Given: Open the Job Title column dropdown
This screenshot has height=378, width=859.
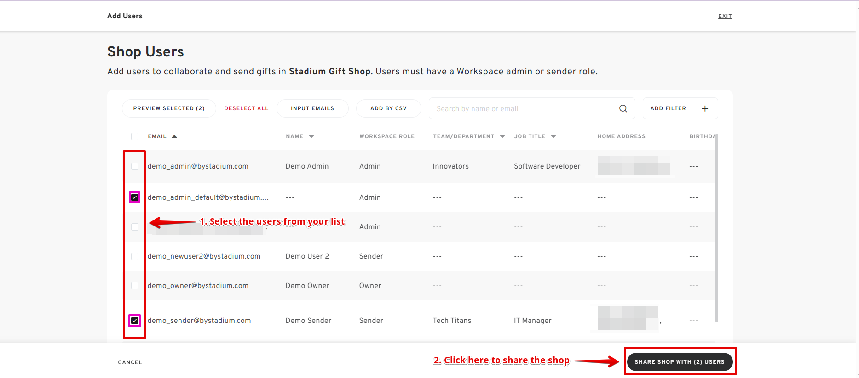Looking at the screenshot, I should tap(553, 136).
